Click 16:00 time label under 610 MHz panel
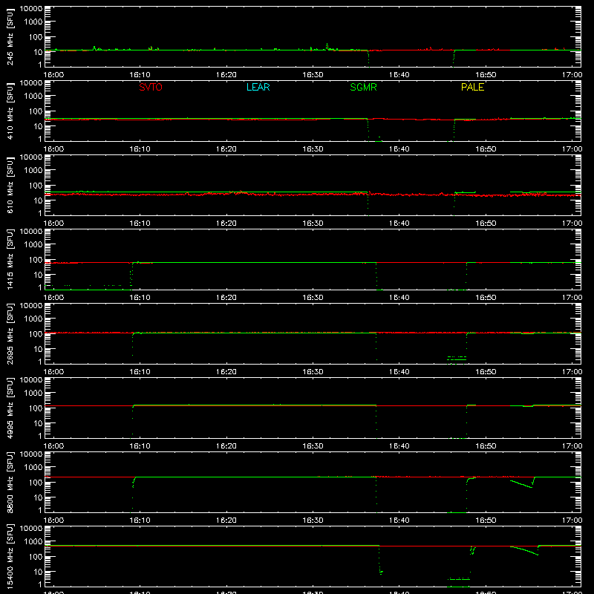 pos(53,223)
